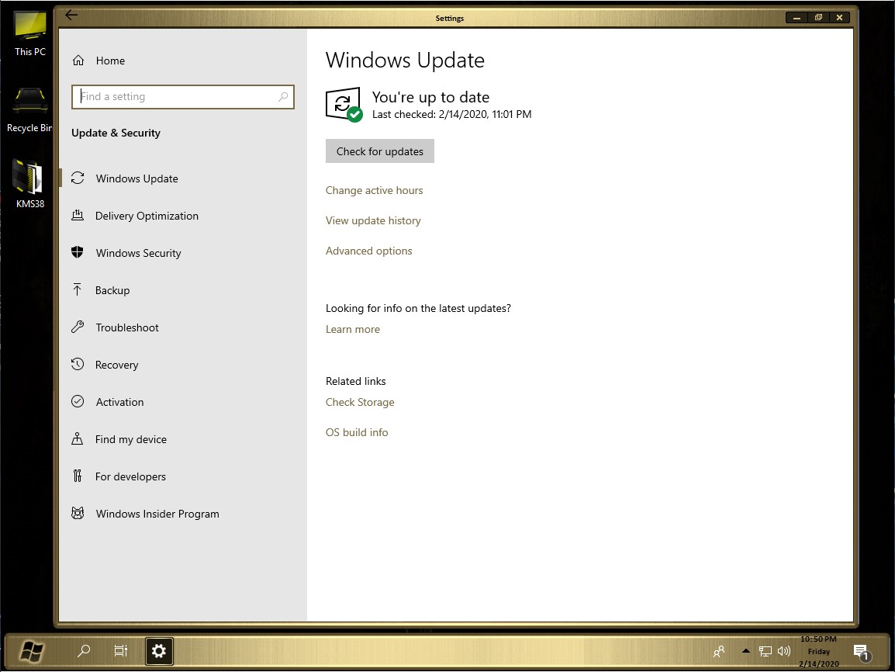Click the back arrow in Settings title bar
This screenshot has width=895, height=672.
(71, 16)
